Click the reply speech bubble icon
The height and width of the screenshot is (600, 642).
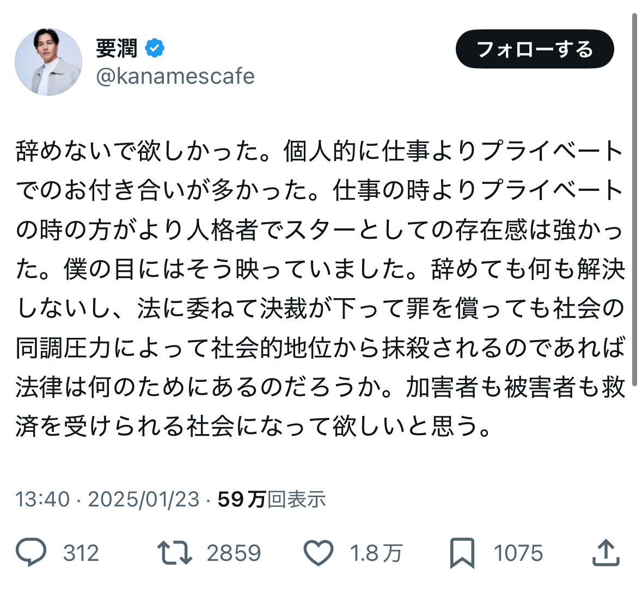click(30, 553)
